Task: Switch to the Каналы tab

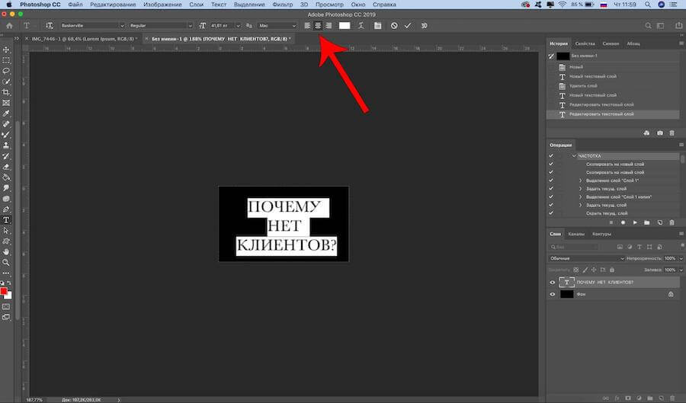Action: (576, 234)
